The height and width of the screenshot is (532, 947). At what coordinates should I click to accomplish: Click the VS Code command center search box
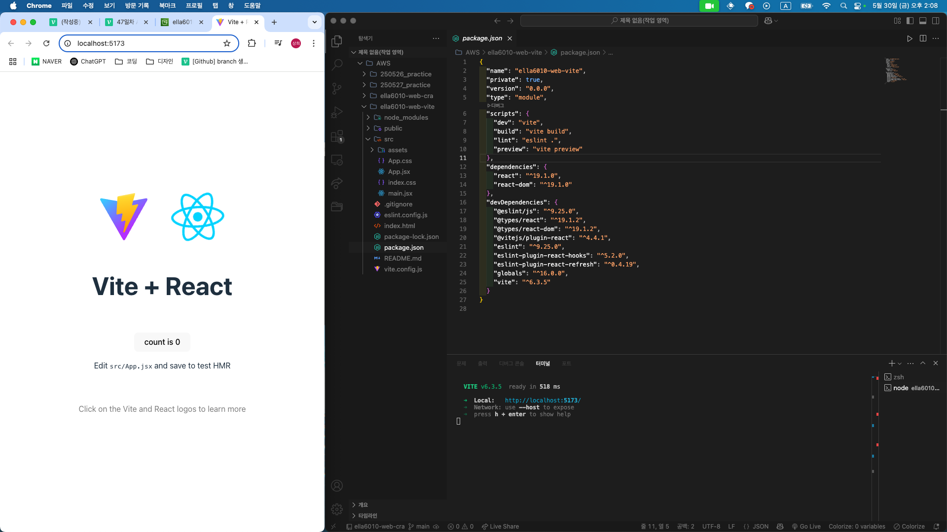[x=639, y=21]
